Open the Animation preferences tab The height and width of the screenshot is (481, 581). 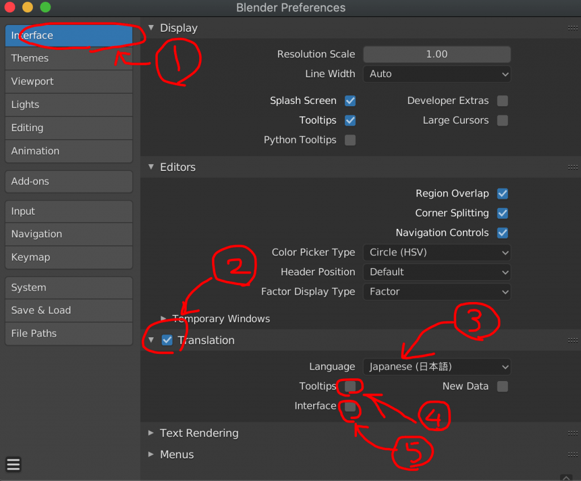pyautogui.click(x=69, y=151)
